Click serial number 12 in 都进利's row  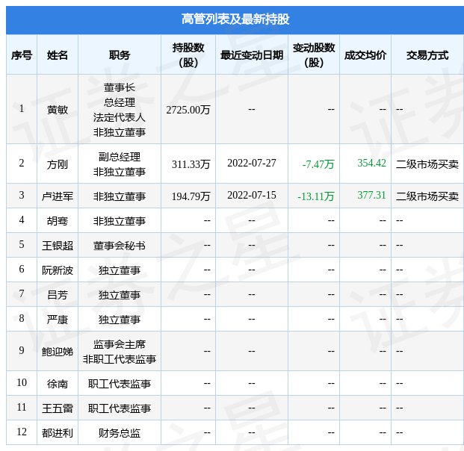(22, 432)
